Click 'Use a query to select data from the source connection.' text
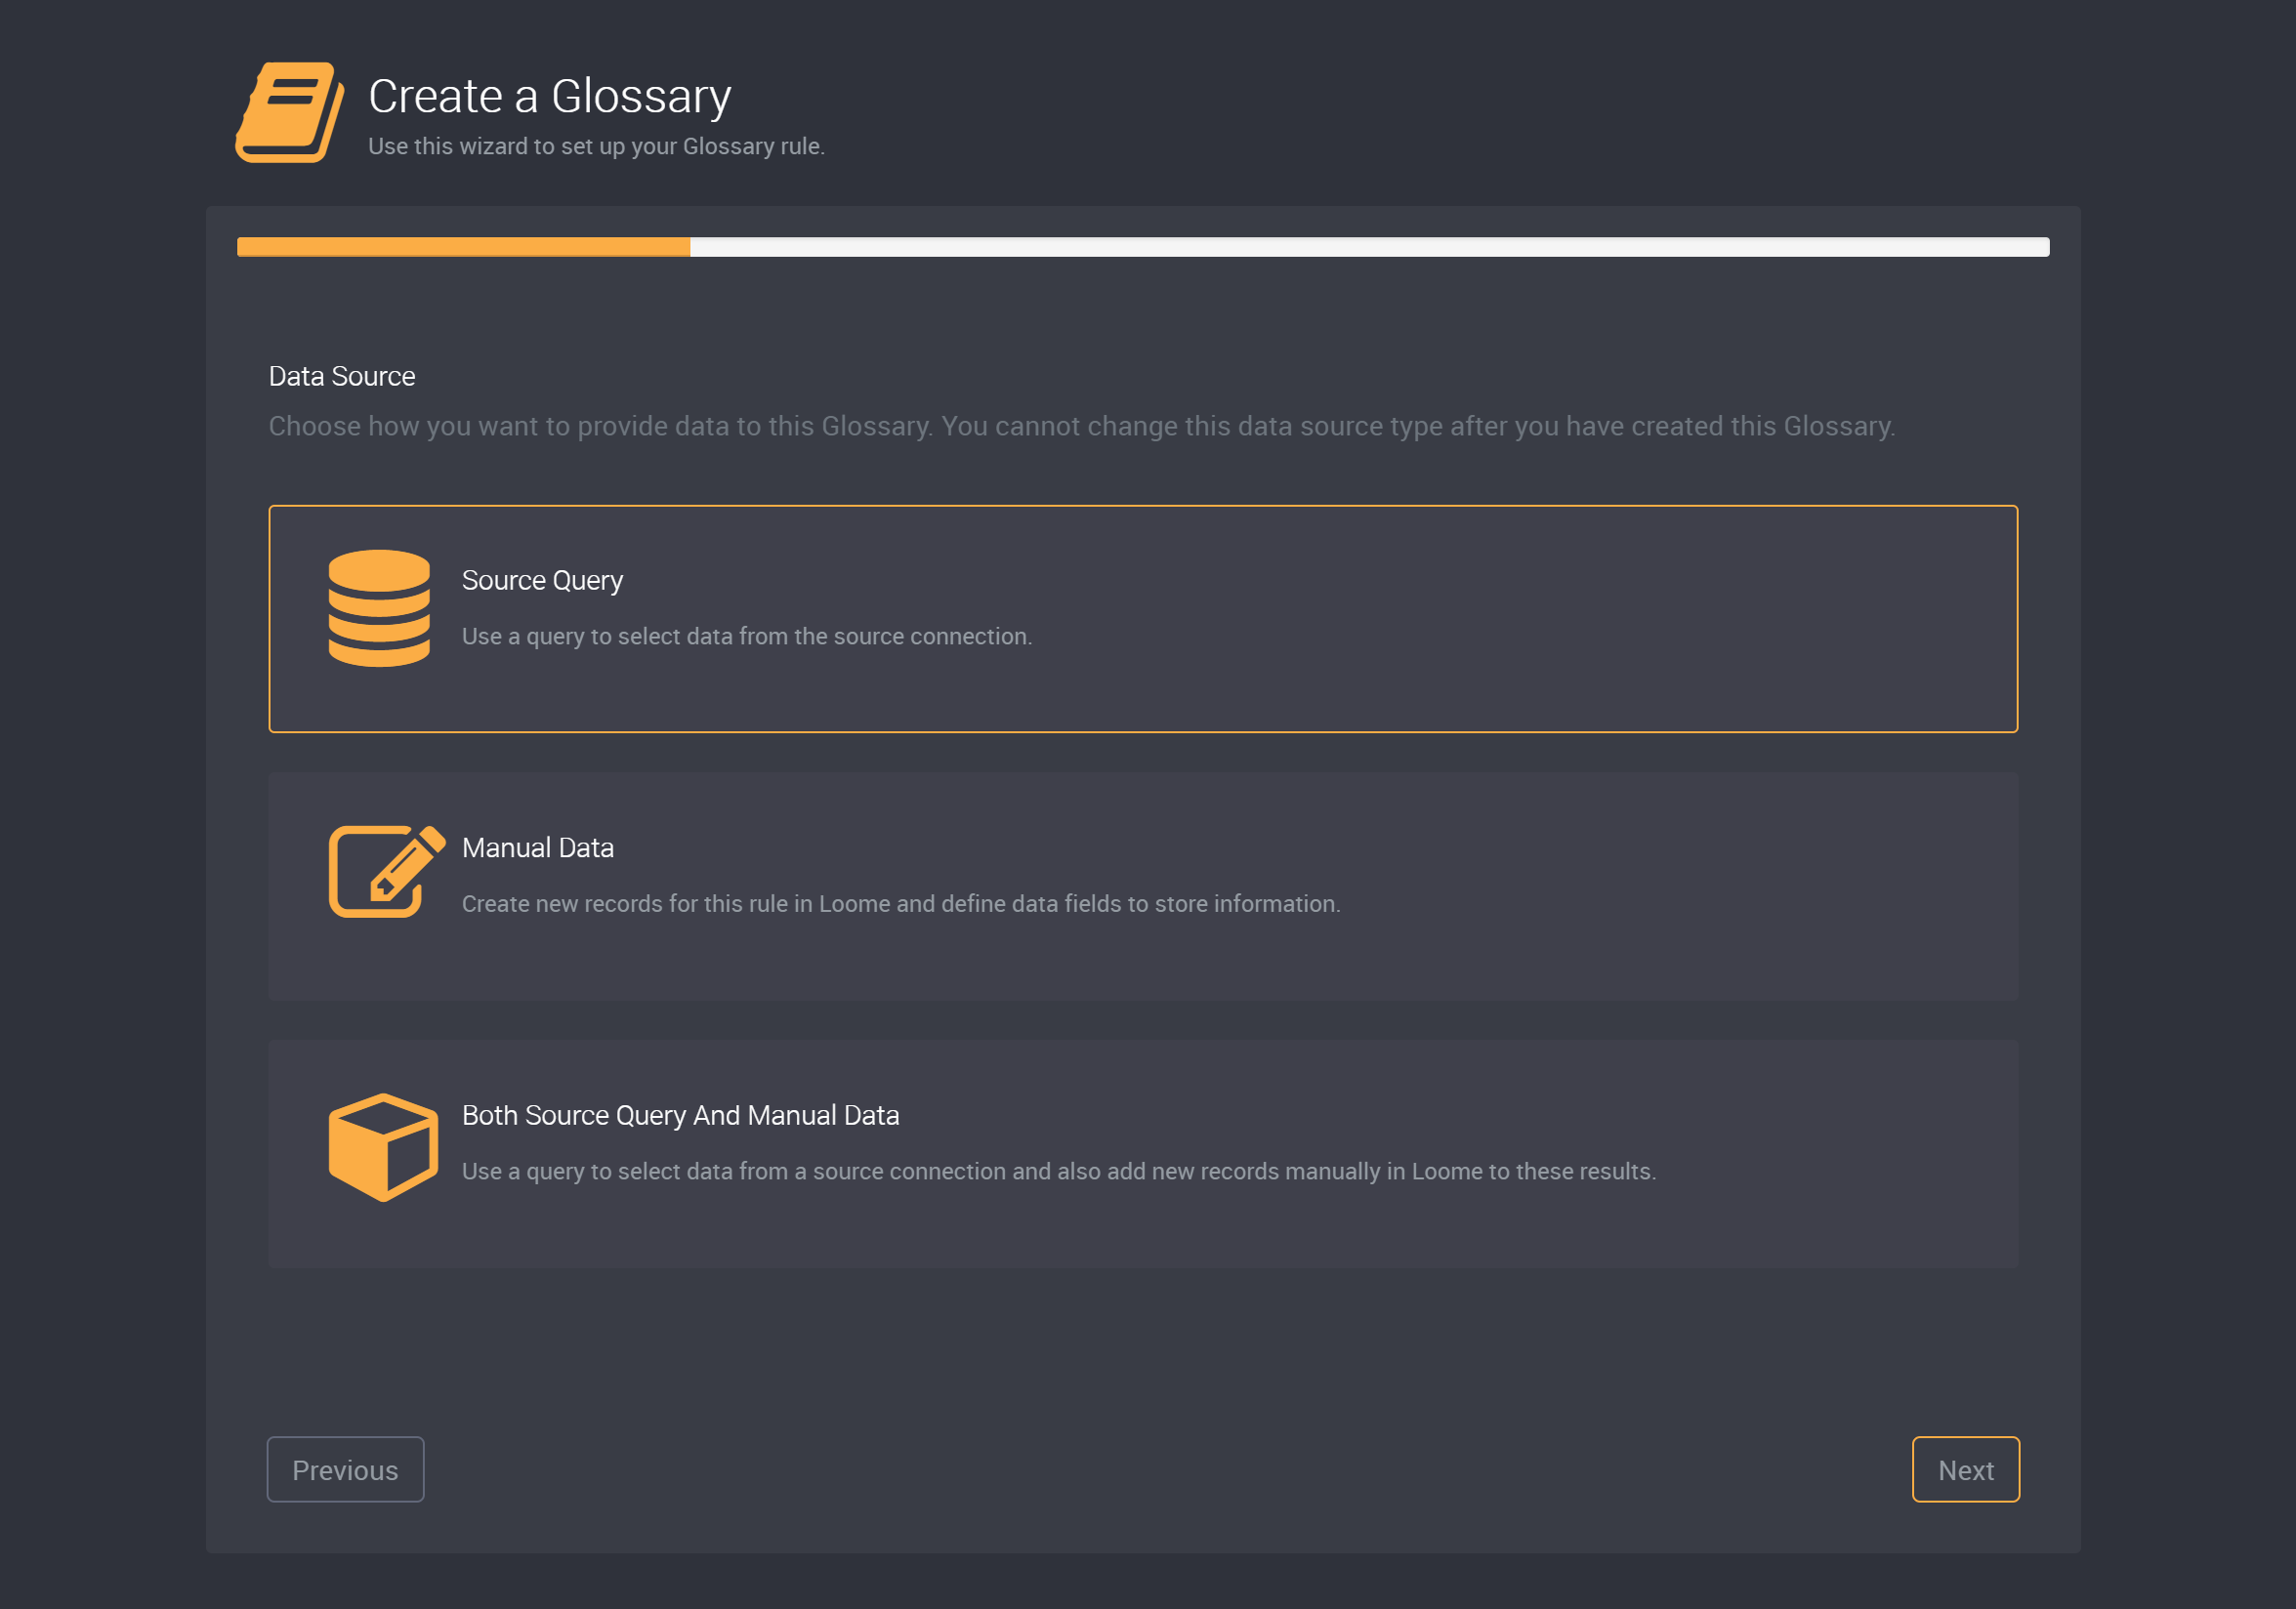This screenshot has width=2296, height=1609. point(747,636)
